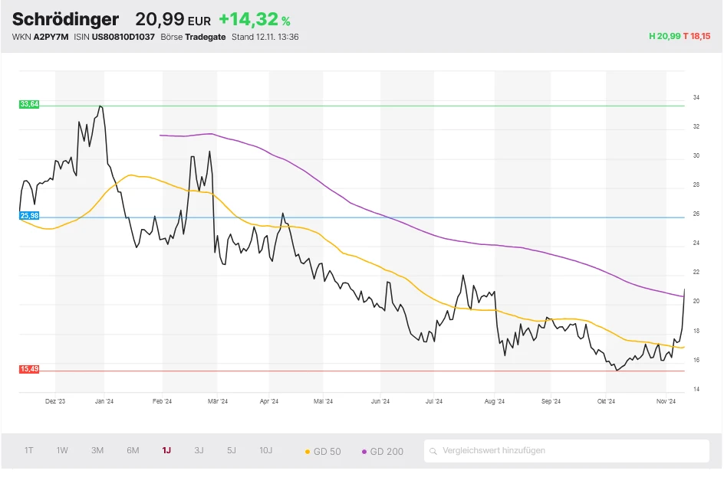Image resolution: width=724 pixels, height=477 pixels.
Task: Switch chart to 1W range
Action: click(63, 450)
